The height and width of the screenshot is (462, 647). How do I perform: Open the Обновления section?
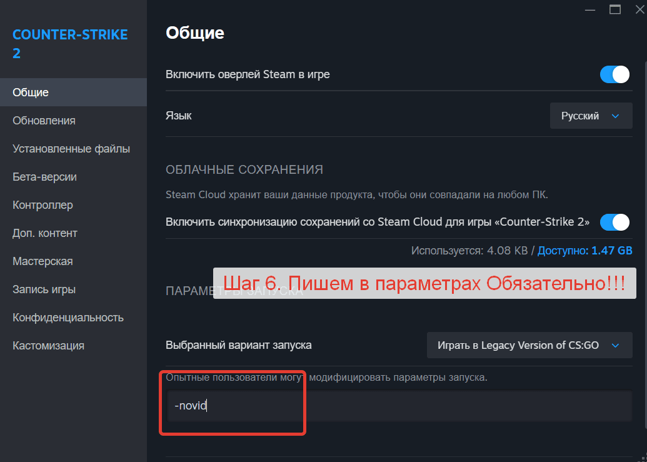tap(44, 121)
